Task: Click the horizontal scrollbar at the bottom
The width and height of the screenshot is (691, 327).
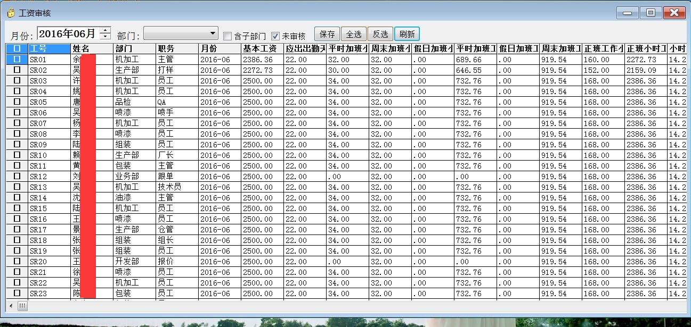Action: click(x=21, y=306)
